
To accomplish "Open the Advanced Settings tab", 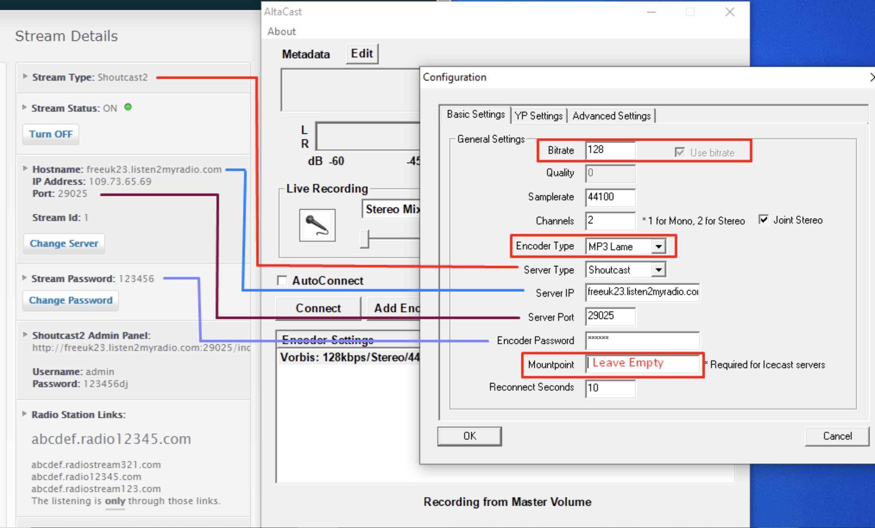I will (611, 116).
